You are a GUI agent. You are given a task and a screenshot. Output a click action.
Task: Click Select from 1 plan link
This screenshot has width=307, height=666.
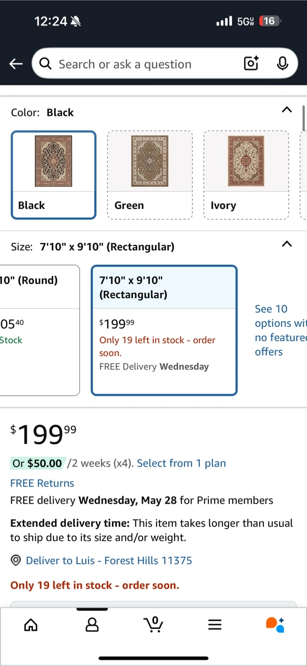[181, 463]
